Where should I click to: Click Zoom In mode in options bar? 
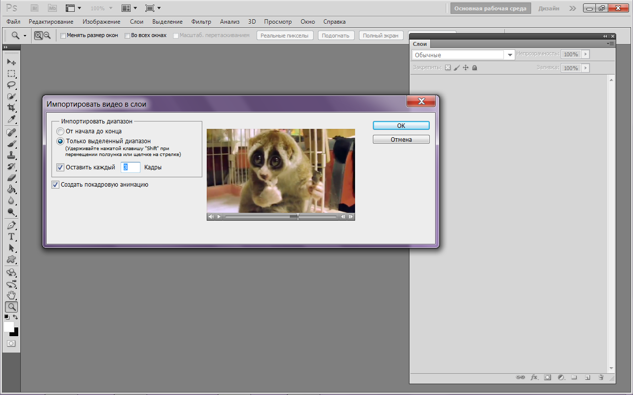39,36
